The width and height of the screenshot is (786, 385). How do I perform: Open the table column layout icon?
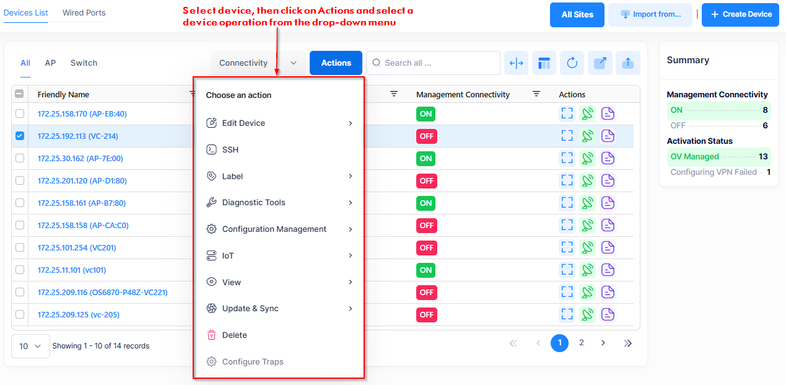coord(544,63)
